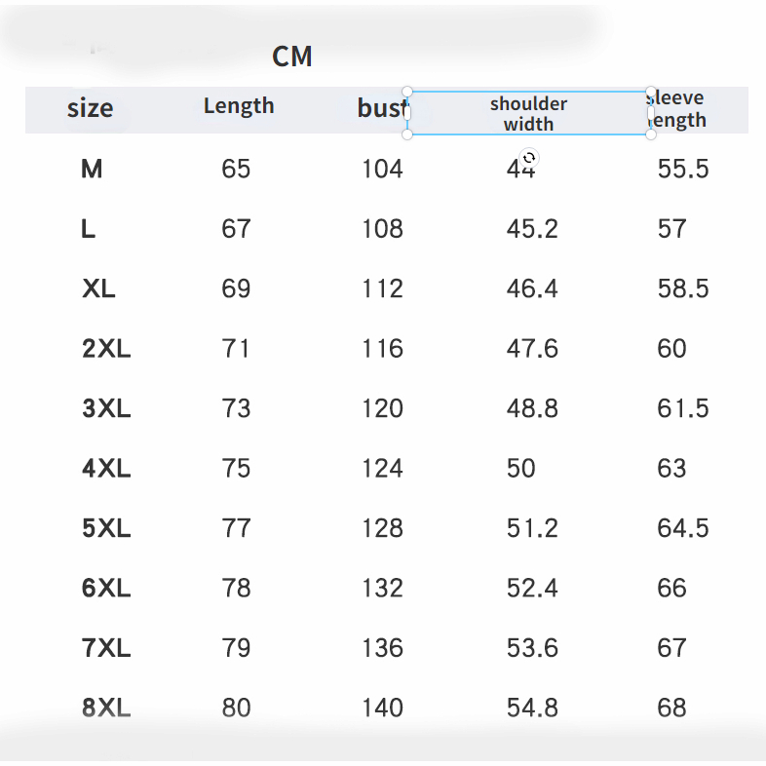766x766 pixels.
Task: Click the bust value "104" for size M
Action: [x=382, y=170]
